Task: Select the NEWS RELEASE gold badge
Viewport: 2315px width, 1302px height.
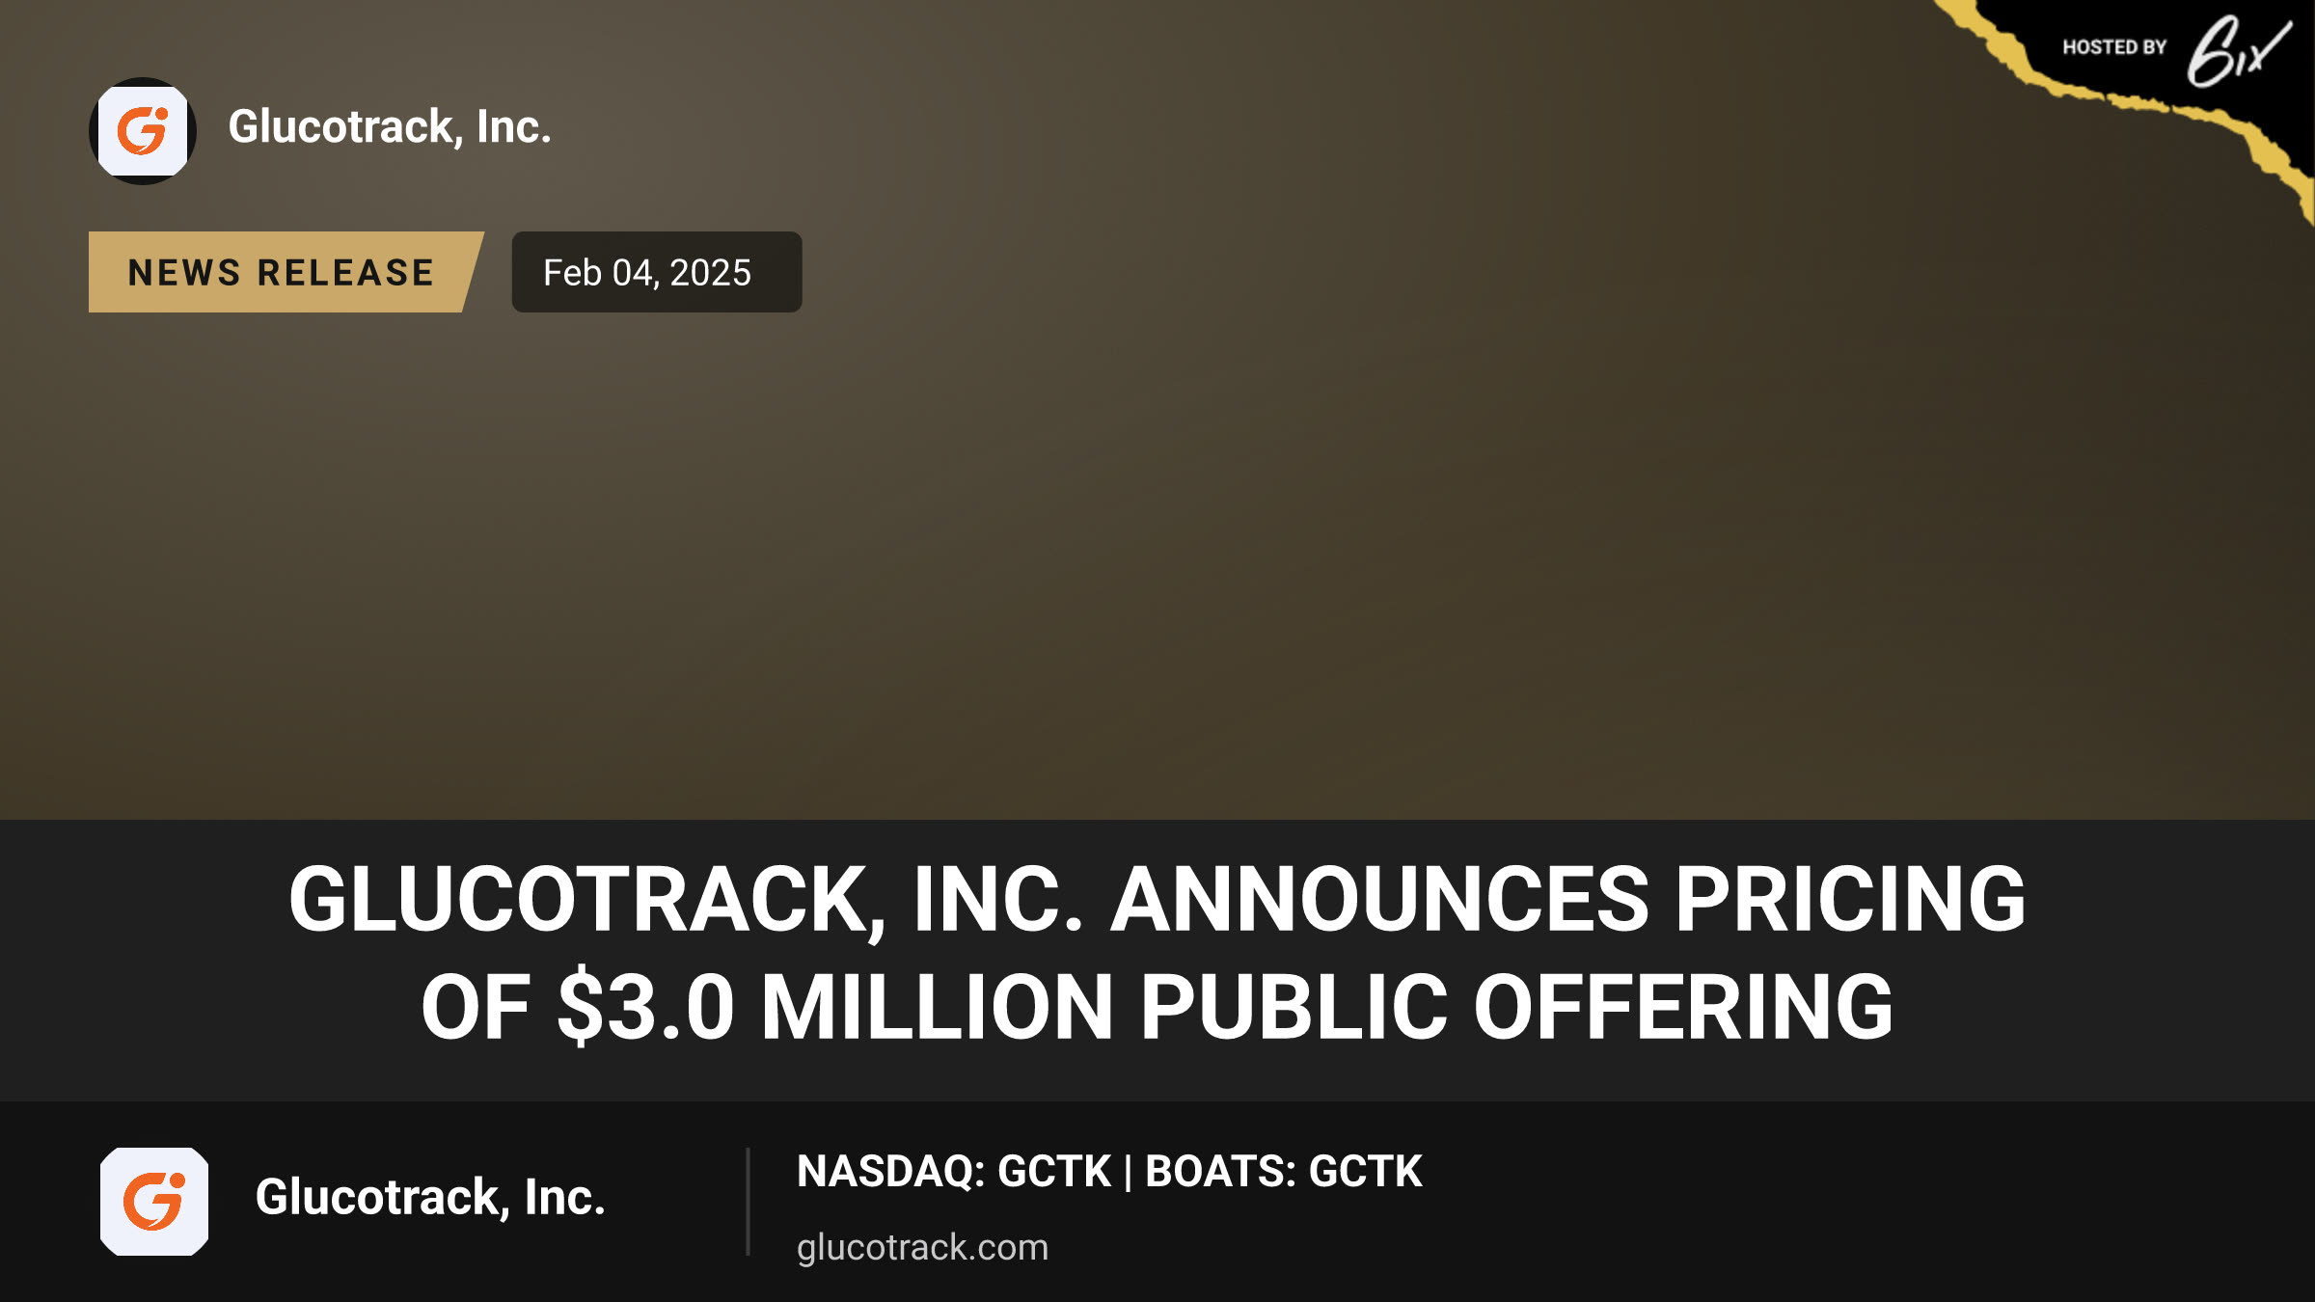Action: (286, 272)
